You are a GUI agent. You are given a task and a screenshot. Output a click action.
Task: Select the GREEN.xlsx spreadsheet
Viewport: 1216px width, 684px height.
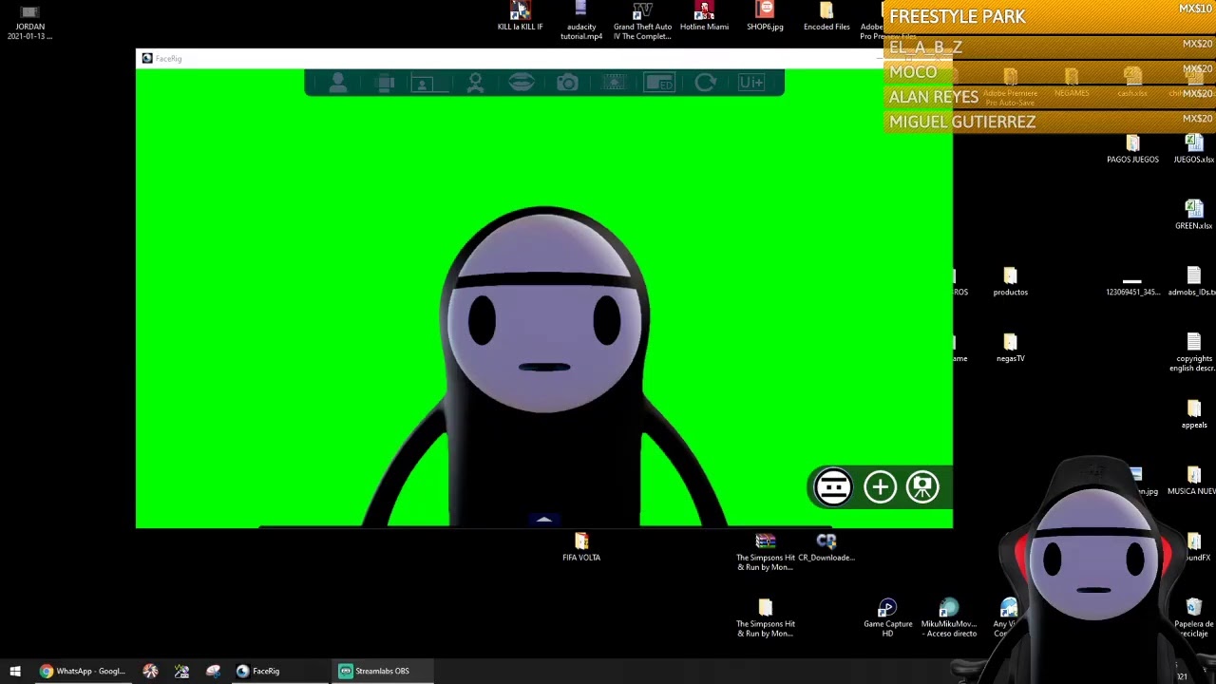[1194, 216]
